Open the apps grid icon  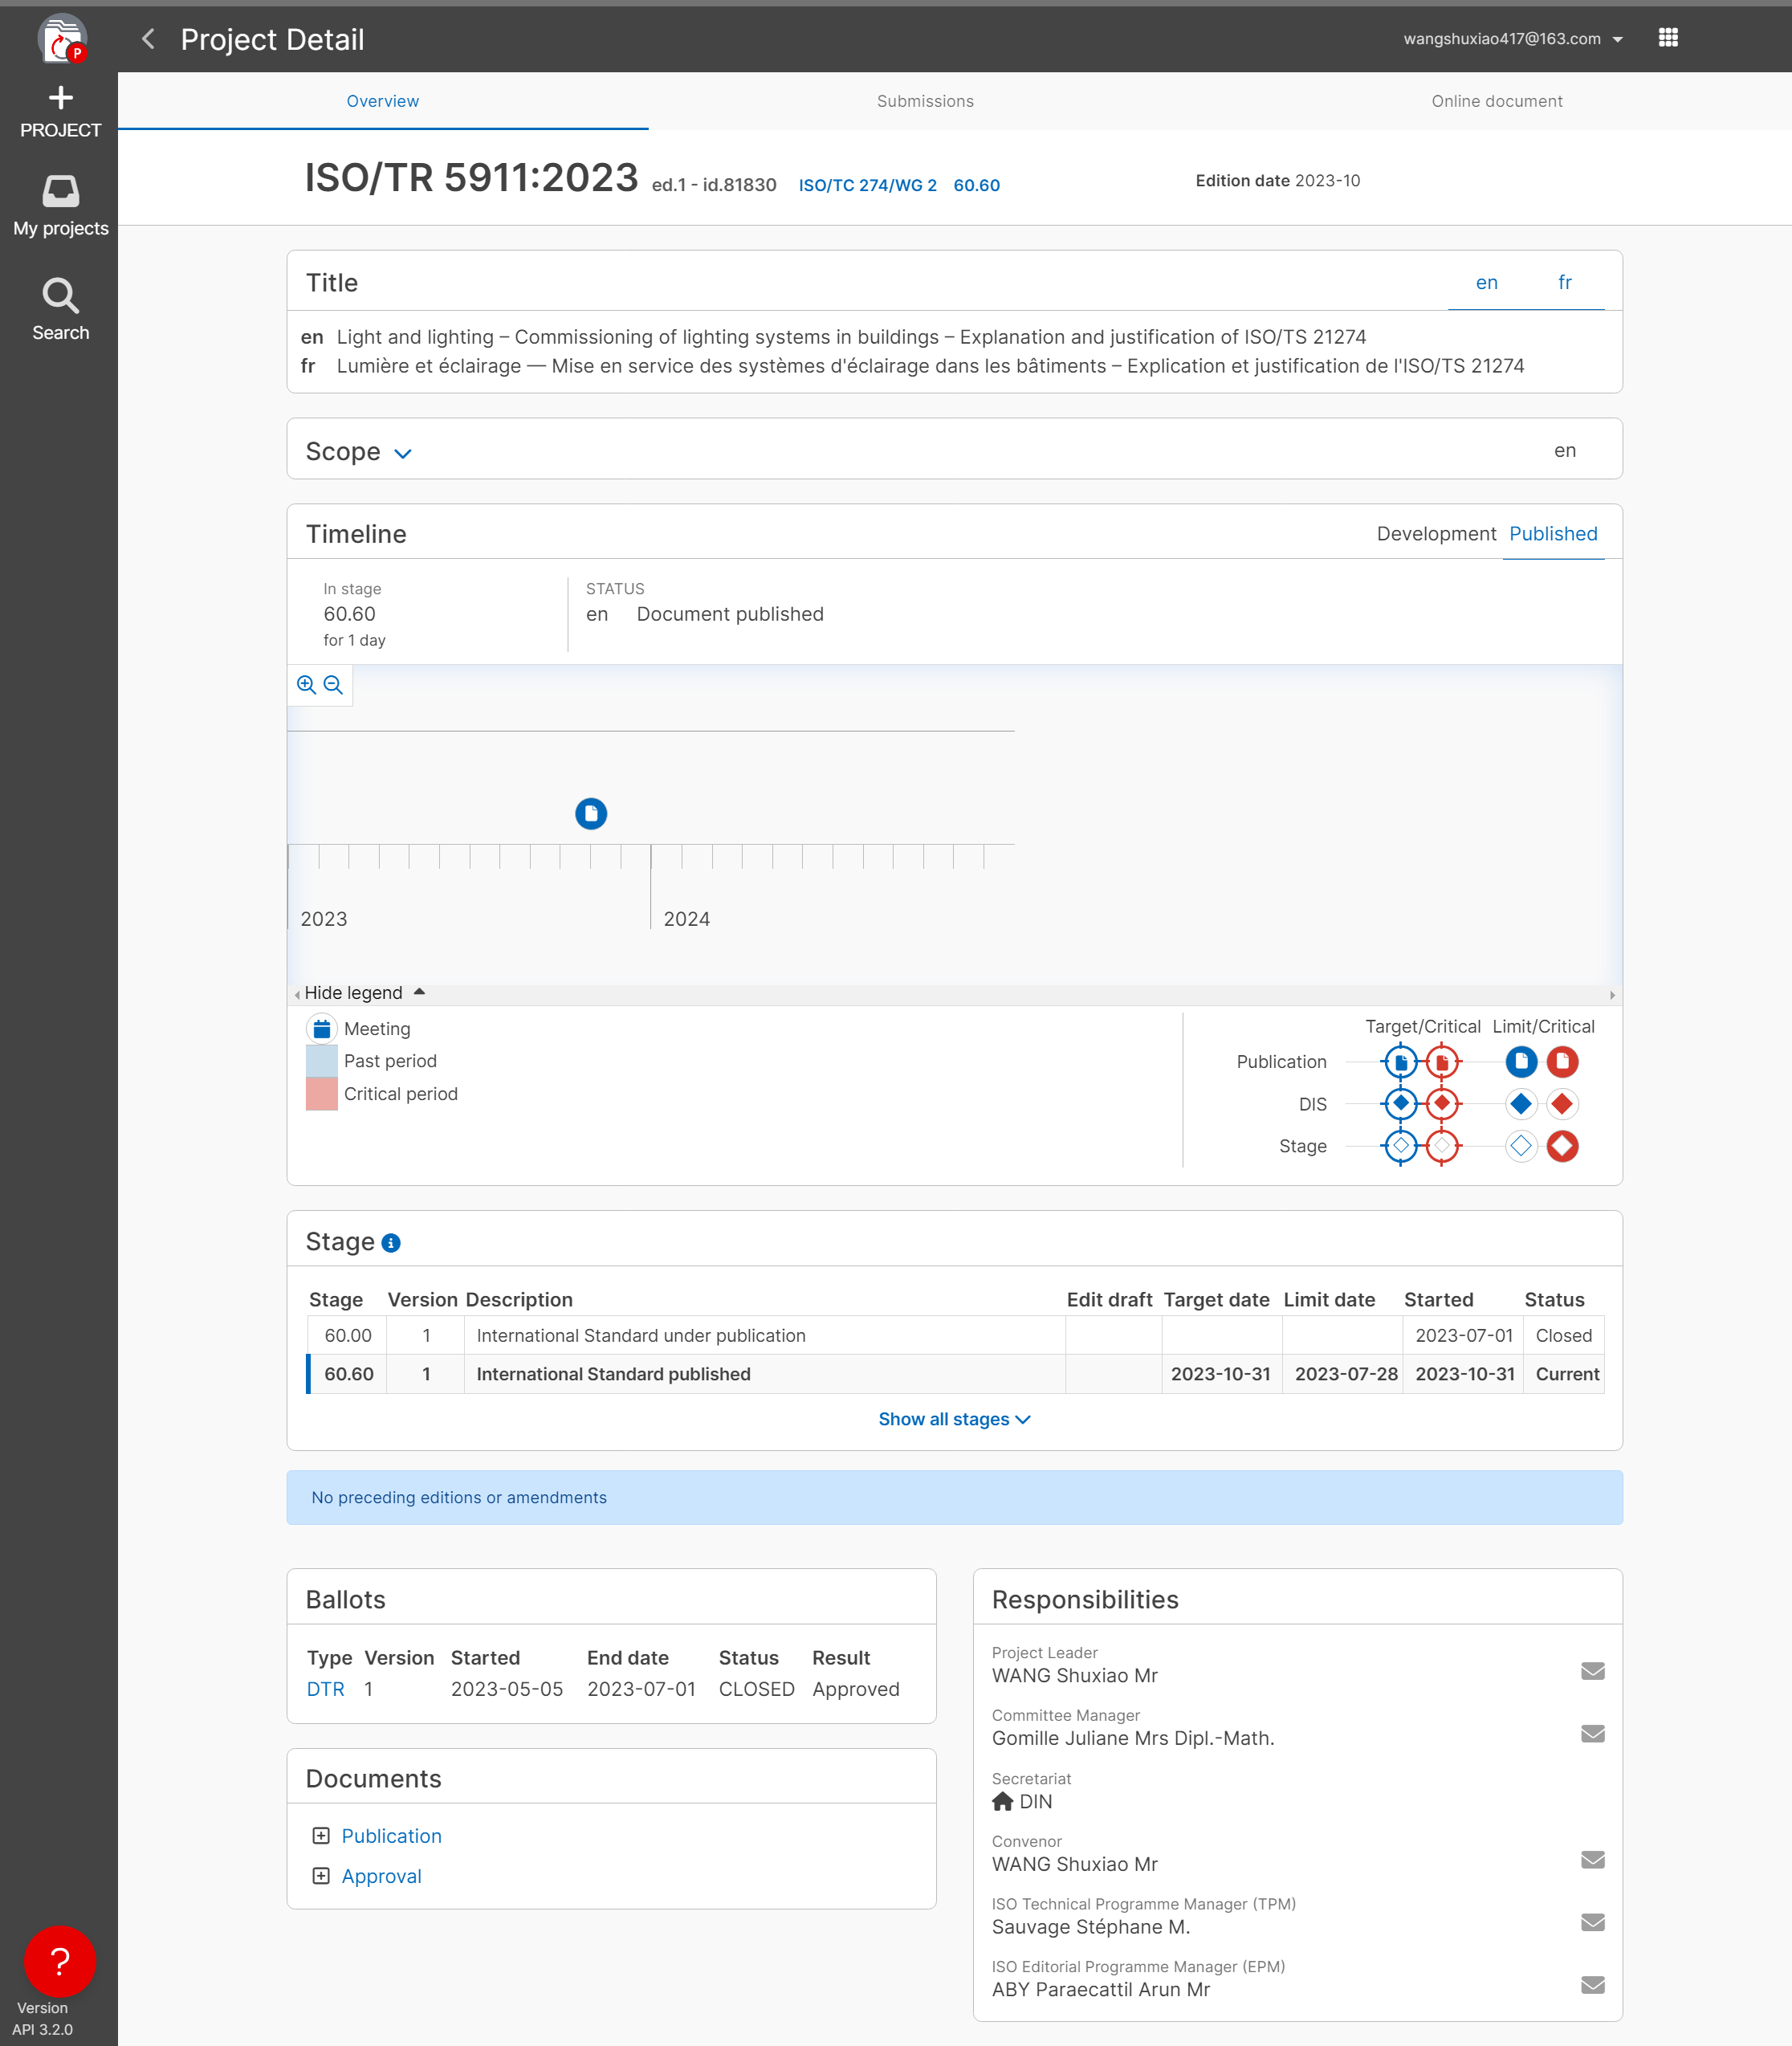pos(1668,38)
